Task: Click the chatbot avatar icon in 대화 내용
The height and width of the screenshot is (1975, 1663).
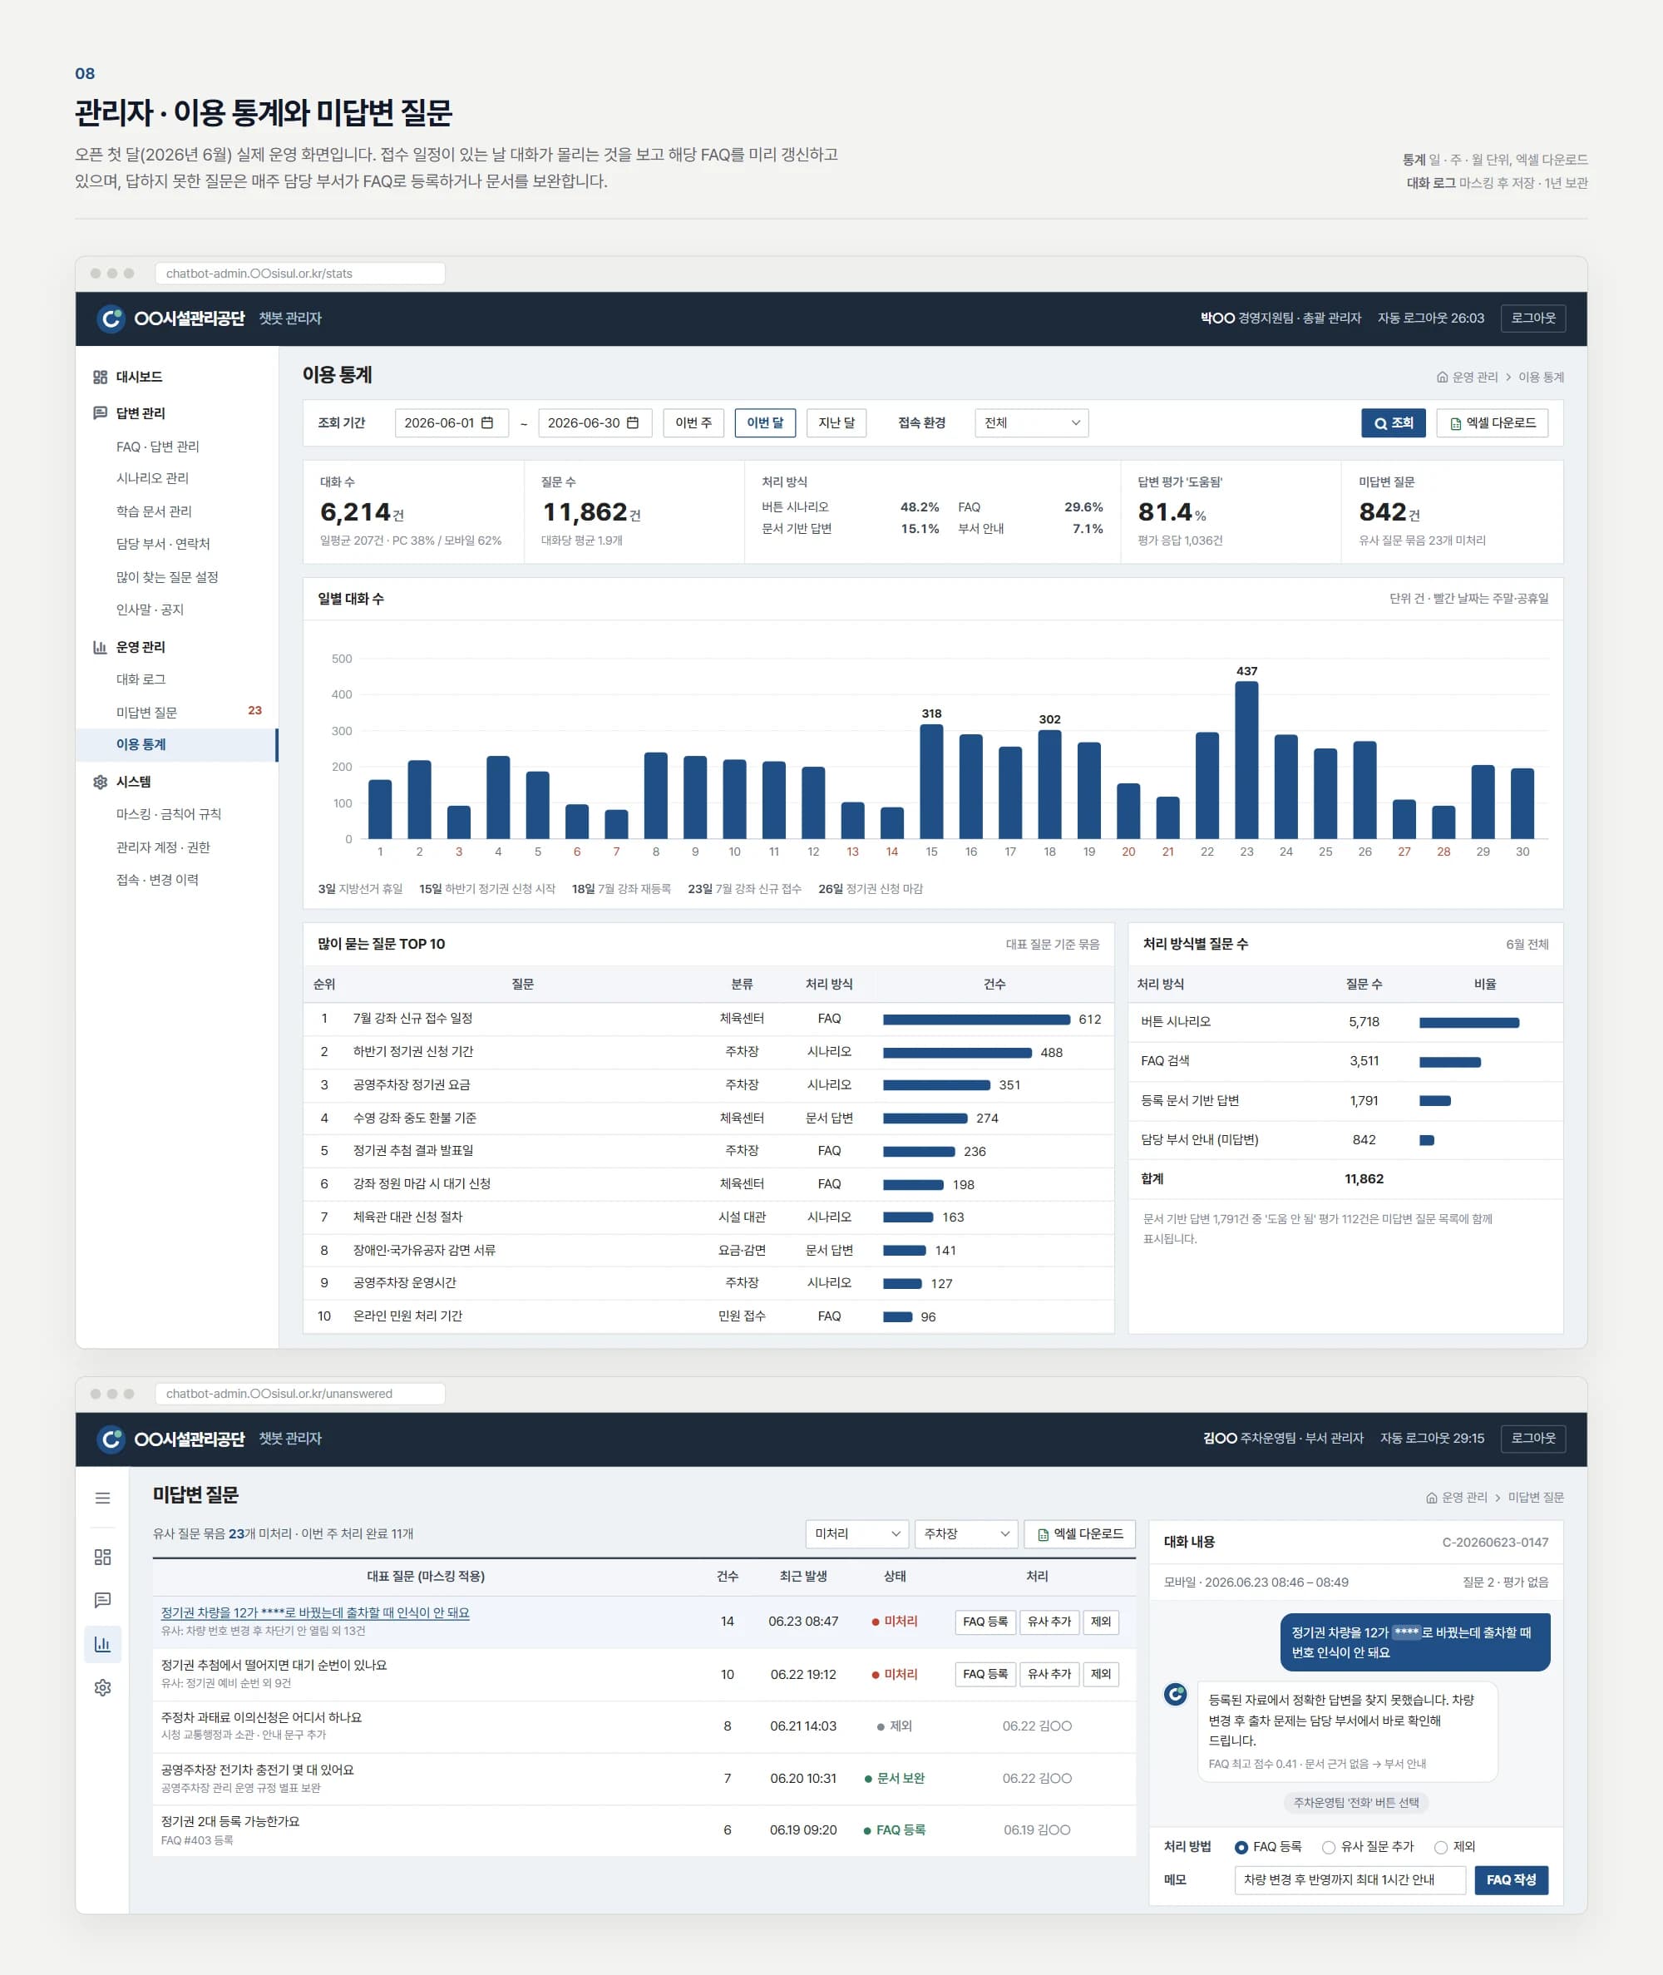Action: [1175, 1694]
